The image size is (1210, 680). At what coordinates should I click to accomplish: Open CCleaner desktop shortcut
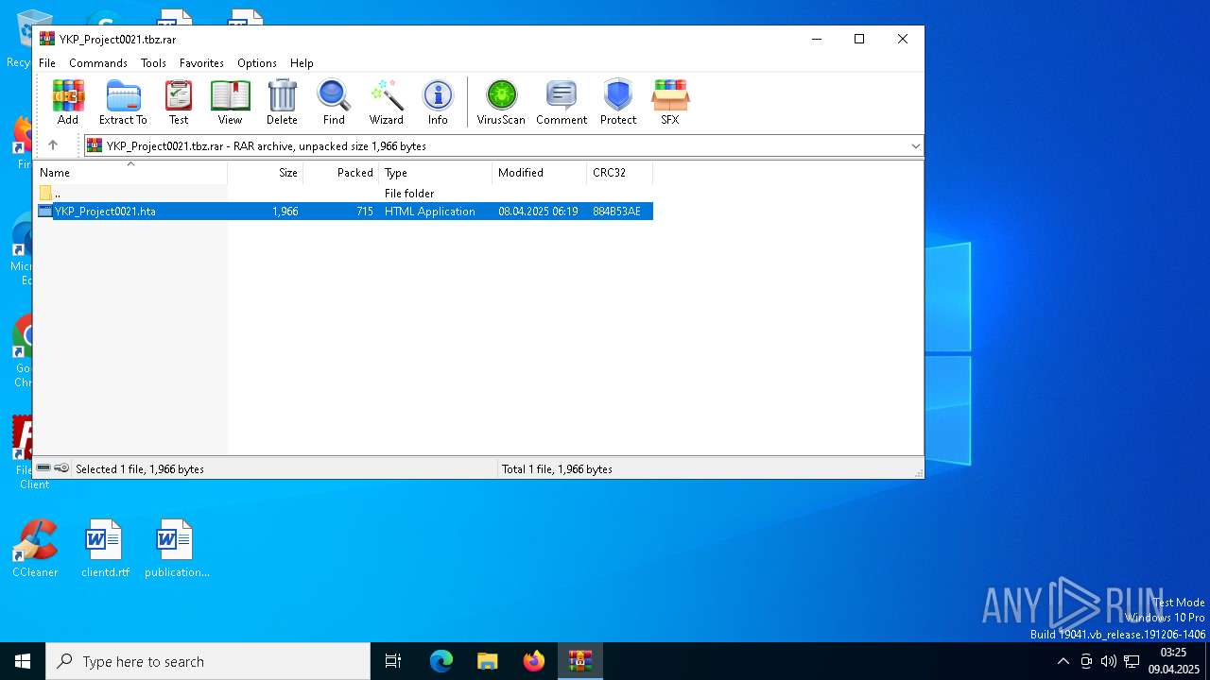coord(35,549)
